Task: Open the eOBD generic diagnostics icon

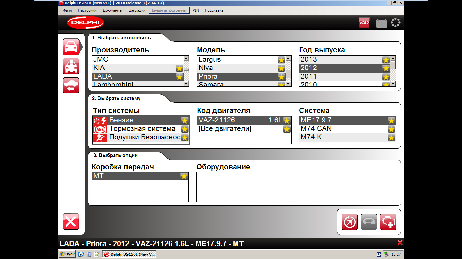Action: point(364,23)
